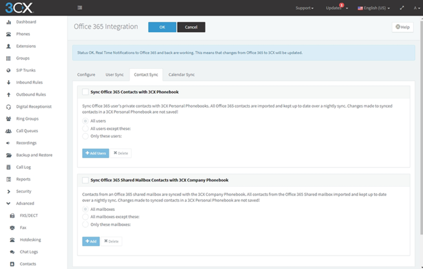Select Only these users option
The width and height of the screenshot is (423, 269).
(85, 136)
